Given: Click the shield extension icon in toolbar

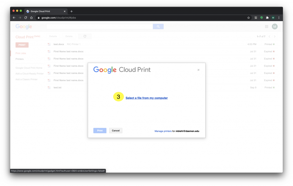Looking at the screenshot, I should 256,18.
